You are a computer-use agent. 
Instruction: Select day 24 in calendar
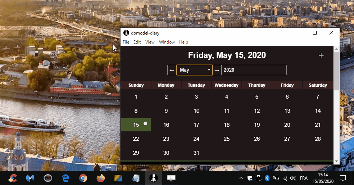(196, 139)
